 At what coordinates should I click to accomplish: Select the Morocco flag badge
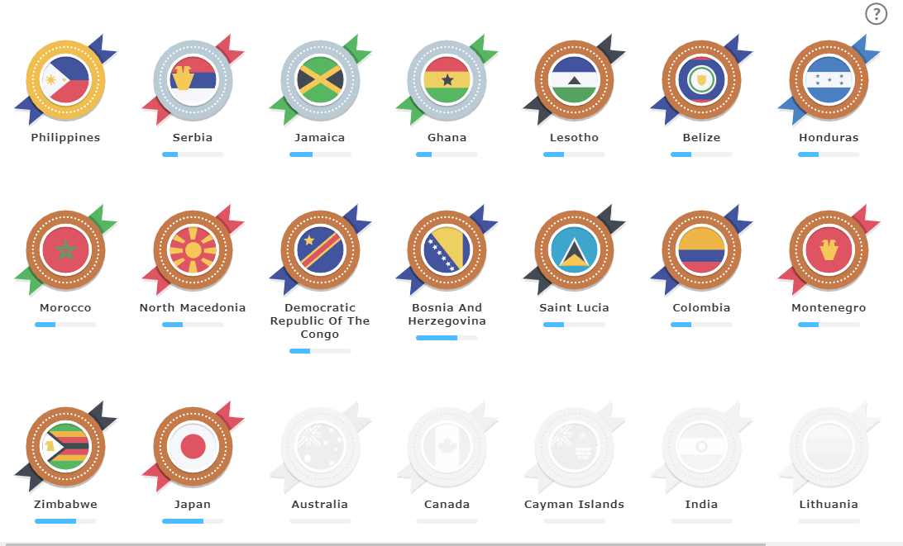point(65,250)
